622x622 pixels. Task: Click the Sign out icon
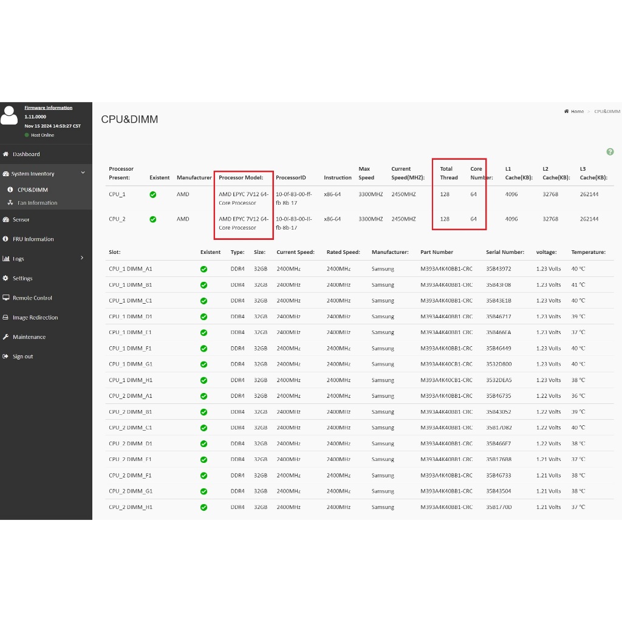(6, 357)
